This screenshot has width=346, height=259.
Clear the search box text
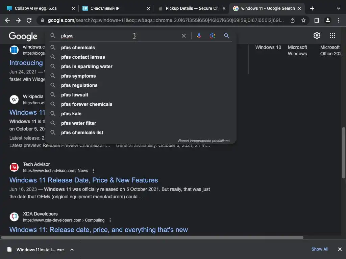pos(183,36)
